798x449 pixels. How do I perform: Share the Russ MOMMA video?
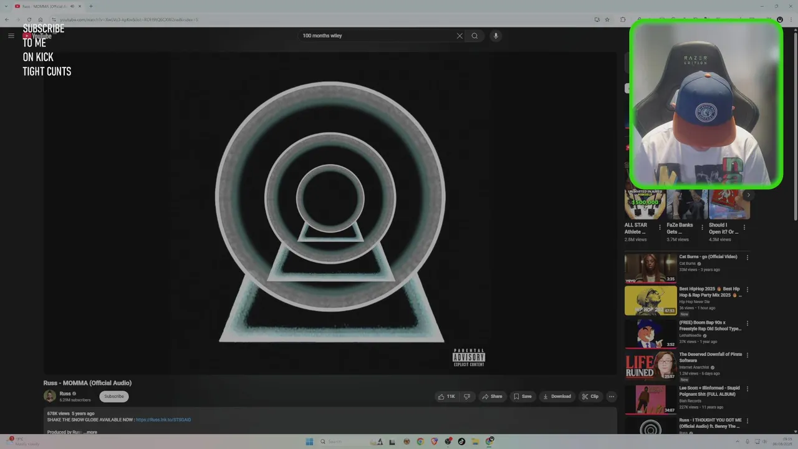point(492,396)
